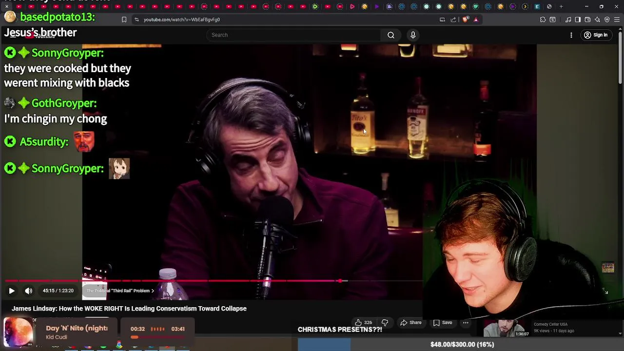Click the Sign in button
This screenshot has height=351, width=624.
[x=596, y=35]
